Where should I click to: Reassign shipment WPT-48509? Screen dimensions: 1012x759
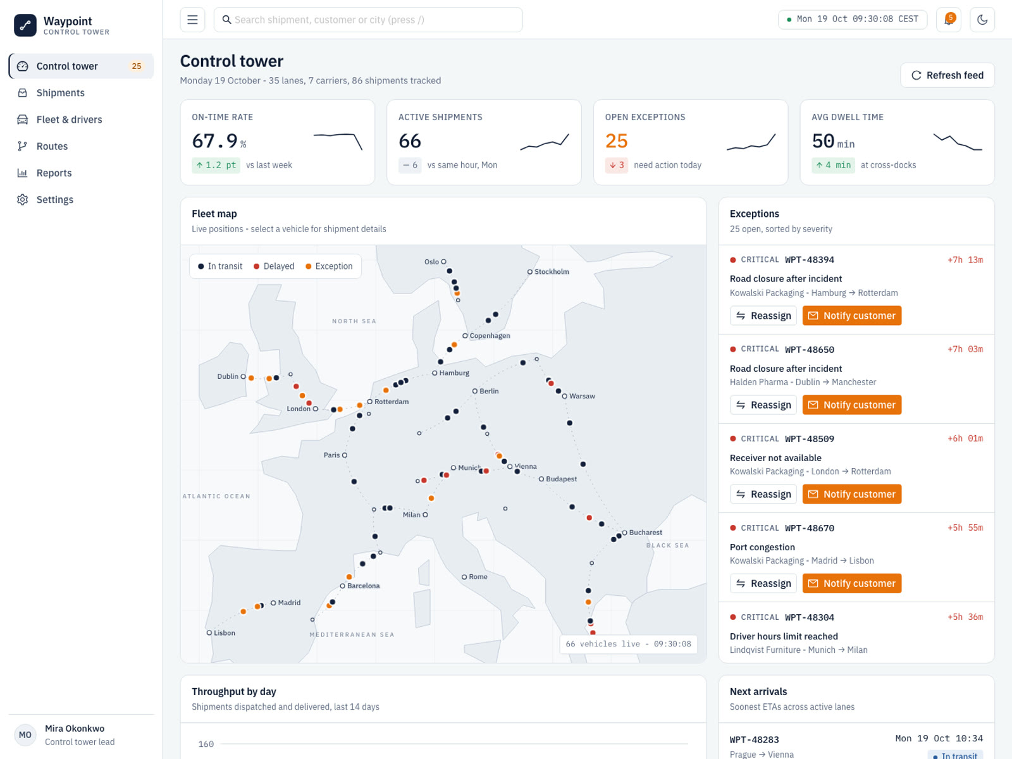[x=763, y=494]
